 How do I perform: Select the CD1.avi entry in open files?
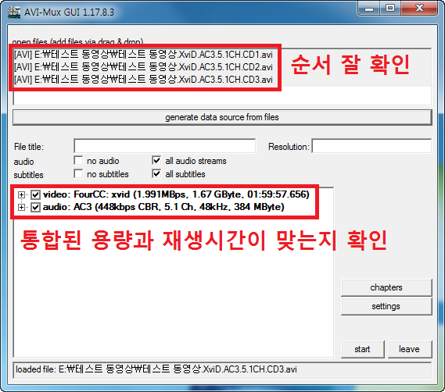pyautogui.click(x=143, y=55)
